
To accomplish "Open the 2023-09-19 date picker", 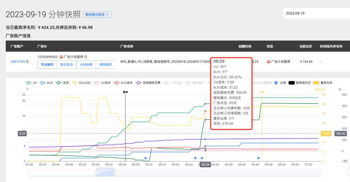I will point(316,14).
